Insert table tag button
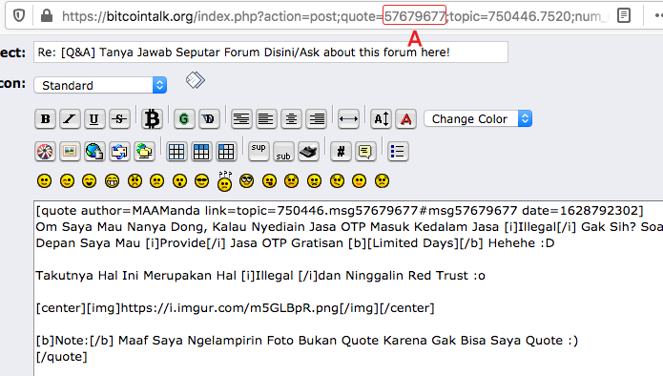Image resolution: width=663 pixels, height=376 pixels. coord(176,152)
